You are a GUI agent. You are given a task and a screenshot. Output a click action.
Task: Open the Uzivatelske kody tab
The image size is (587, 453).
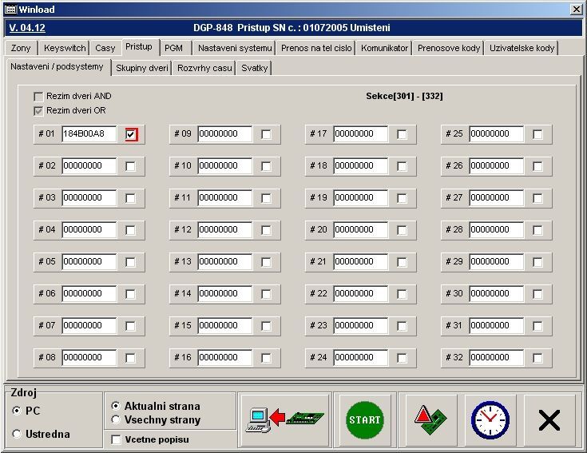pyautogui.click(x=522, y=48)
